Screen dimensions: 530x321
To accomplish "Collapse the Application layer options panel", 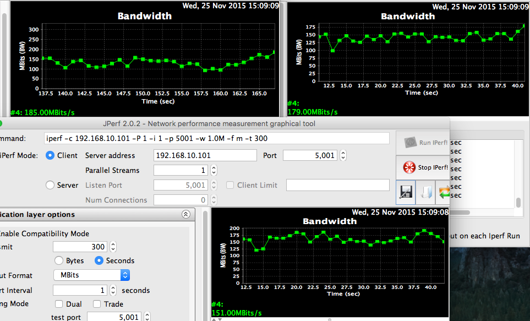I will coord(186,214).
